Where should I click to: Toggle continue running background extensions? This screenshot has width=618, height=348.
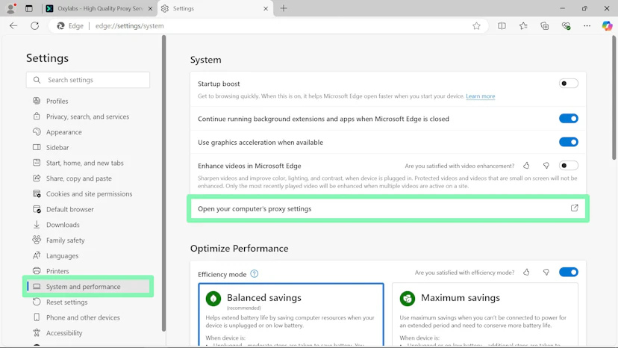(568, 119)
